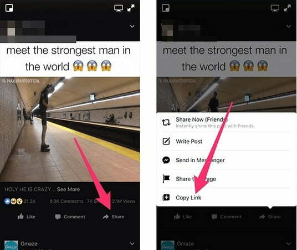Tap the Like button on left screen
The width and height of the screenshot is (297, 250).
pyautogui.click(x=27, y=217)
